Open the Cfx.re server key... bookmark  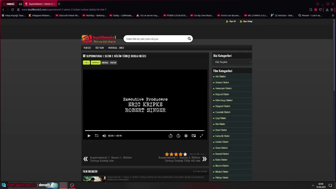click(x=148, y=15)
